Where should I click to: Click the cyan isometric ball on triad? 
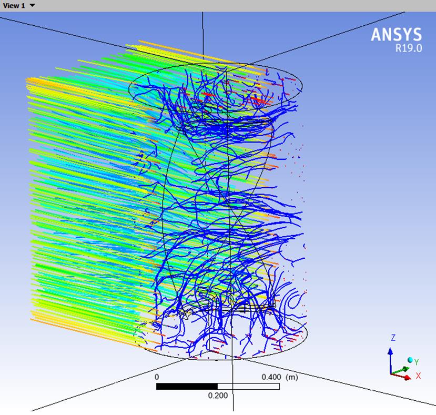410,360
